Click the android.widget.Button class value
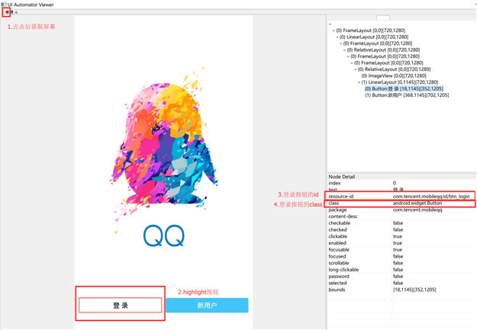477x330 pixels. [417, 203]
